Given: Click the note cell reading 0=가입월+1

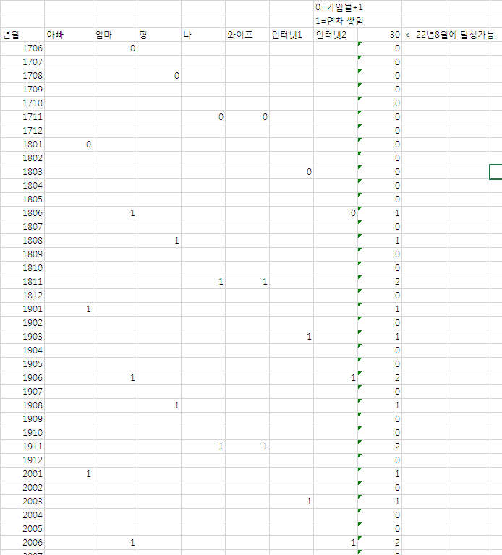Looking at the screenshot, I should tap(335, 7).
